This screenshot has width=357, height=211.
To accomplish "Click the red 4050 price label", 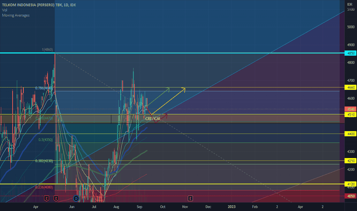I will point(350,196).
